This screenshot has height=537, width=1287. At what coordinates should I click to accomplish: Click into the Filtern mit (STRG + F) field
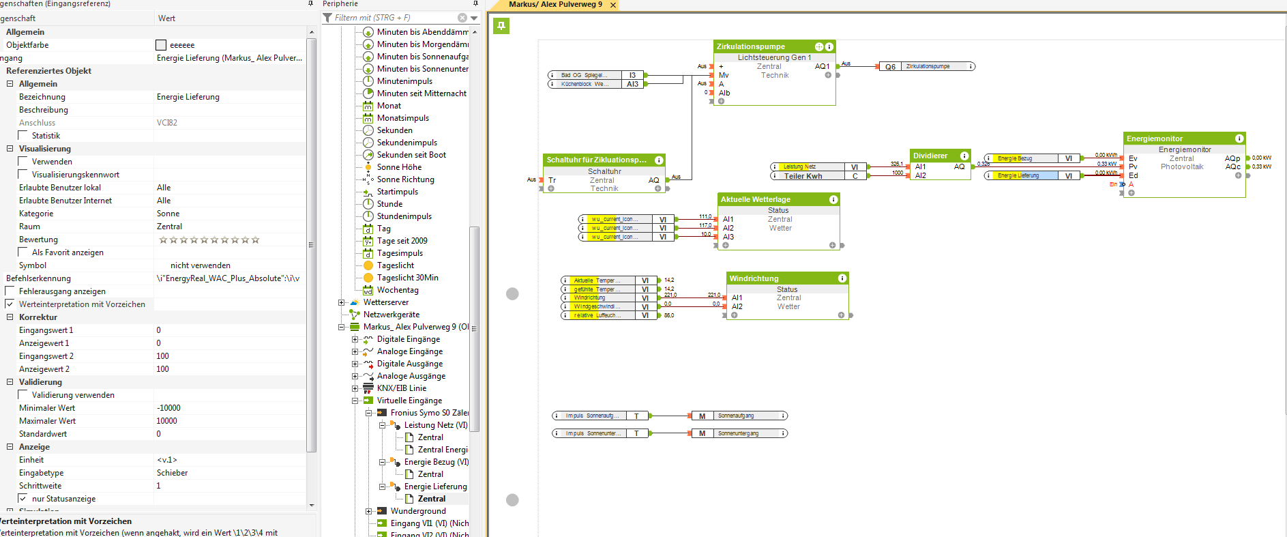(394, 18)
